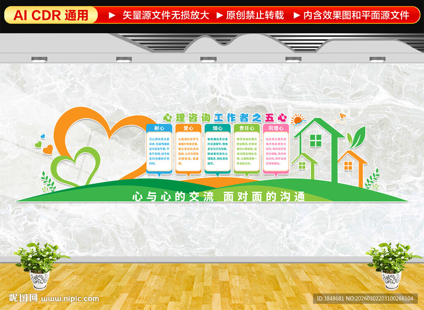Click the green leaf sprout above orange house
Screen dimensions: 424x310
click(356, 137)
